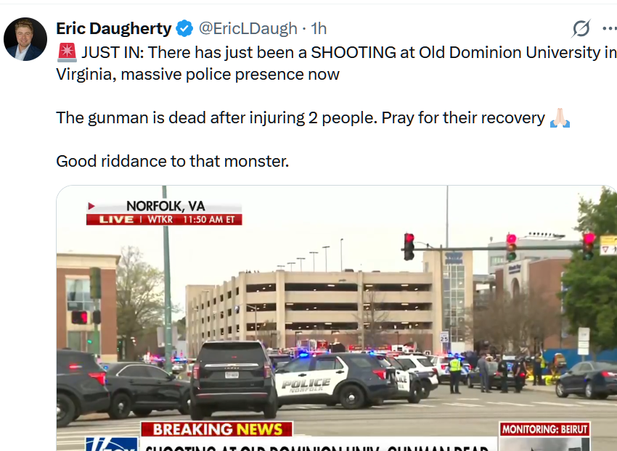Open the @EricLDaugh handle link
The width and height of the screenshot is (617, 451).
pos(248,28)
